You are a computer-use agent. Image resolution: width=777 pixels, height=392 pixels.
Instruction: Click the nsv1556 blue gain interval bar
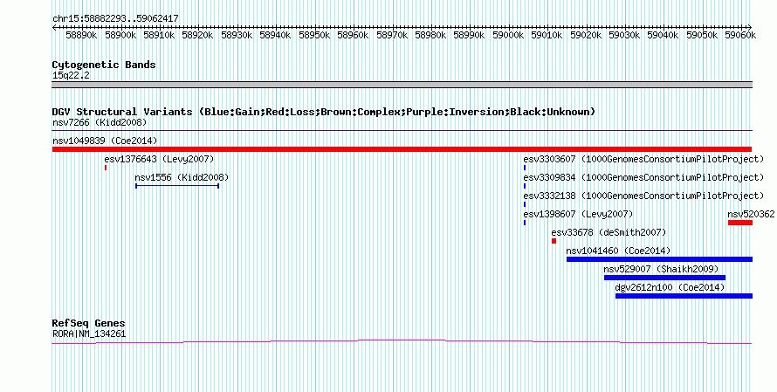tap(177, 186)
